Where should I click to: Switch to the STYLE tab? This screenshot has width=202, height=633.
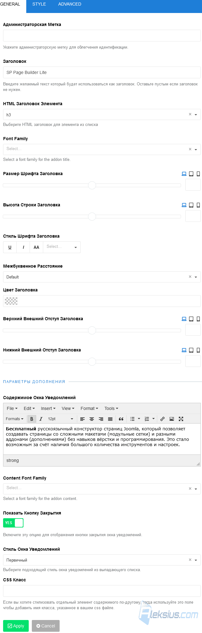[x=39, y=4]
